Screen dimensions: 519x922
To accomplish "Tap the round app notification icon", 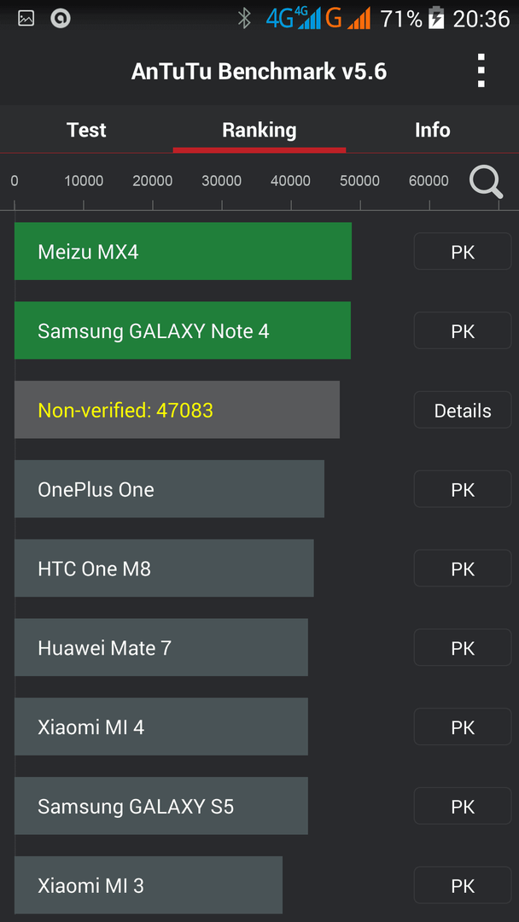I will [x=60, y=19].
